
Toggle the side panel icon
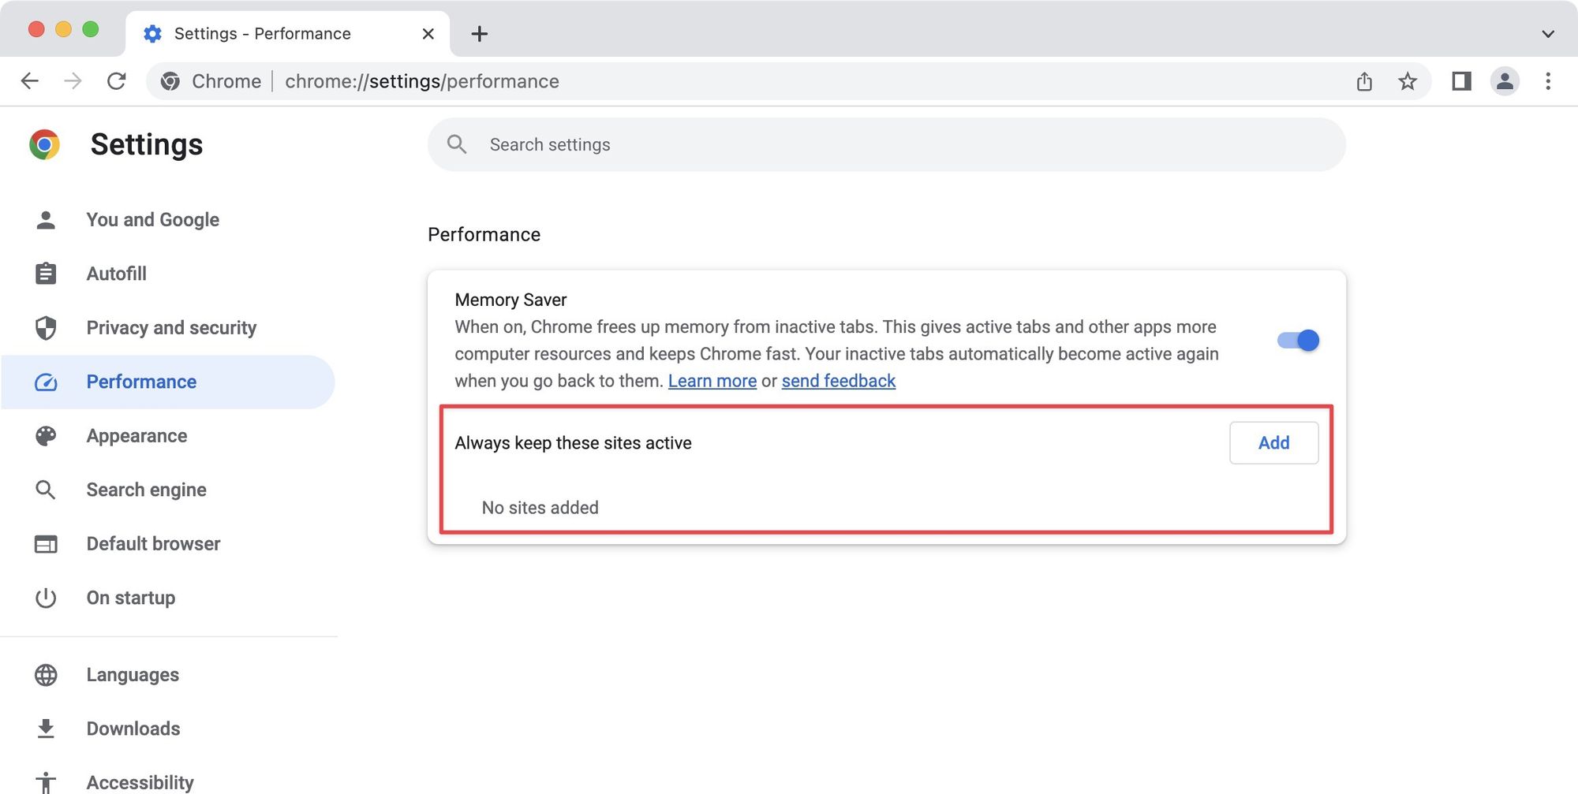pos(1461,81)
